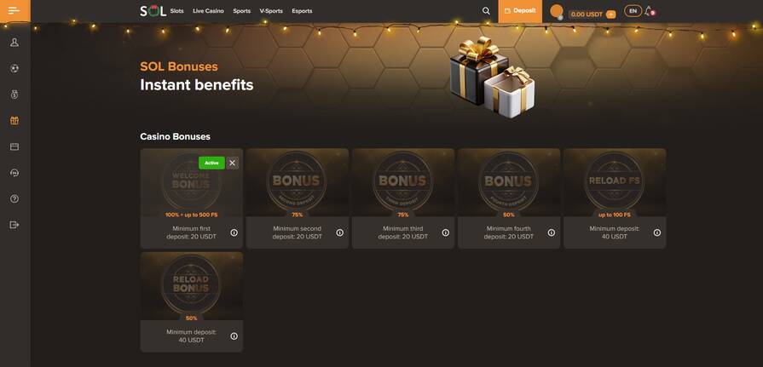Cancel Welcome Bonus with the X button
The height and width of the screenshot is (367, 763).
click(x=232, y=163)
